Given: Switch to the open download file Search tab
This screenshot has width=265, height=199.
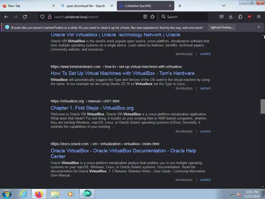Looking at the screenshot, I should coord(87,6).
